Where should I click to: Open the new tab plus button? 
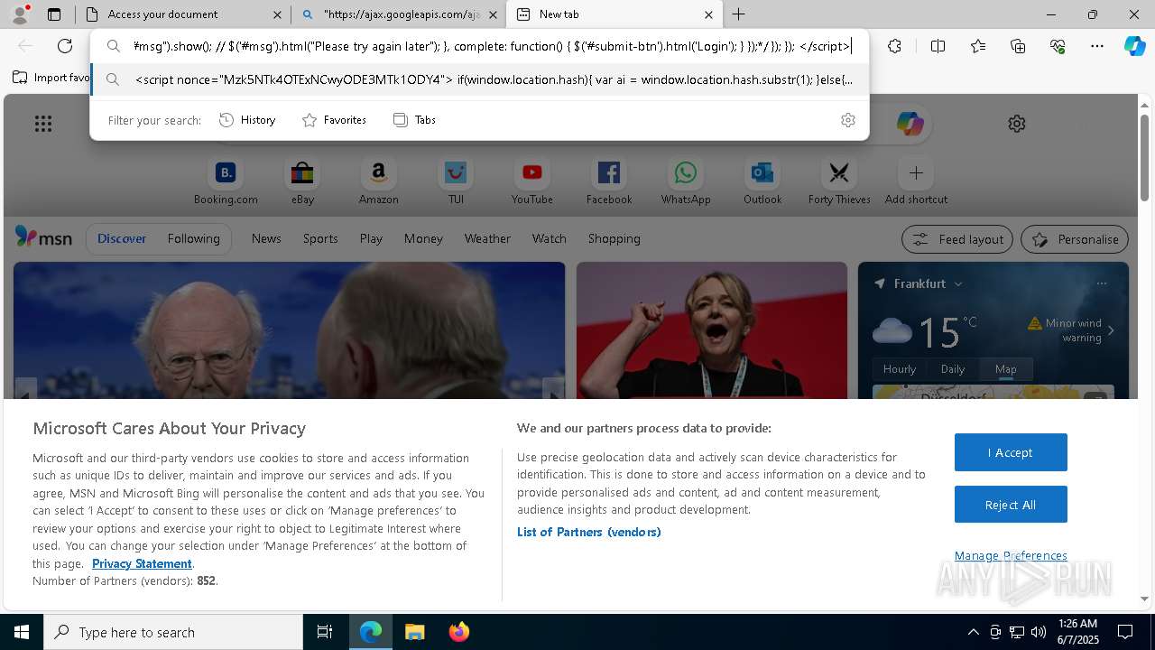coord(738,14)
